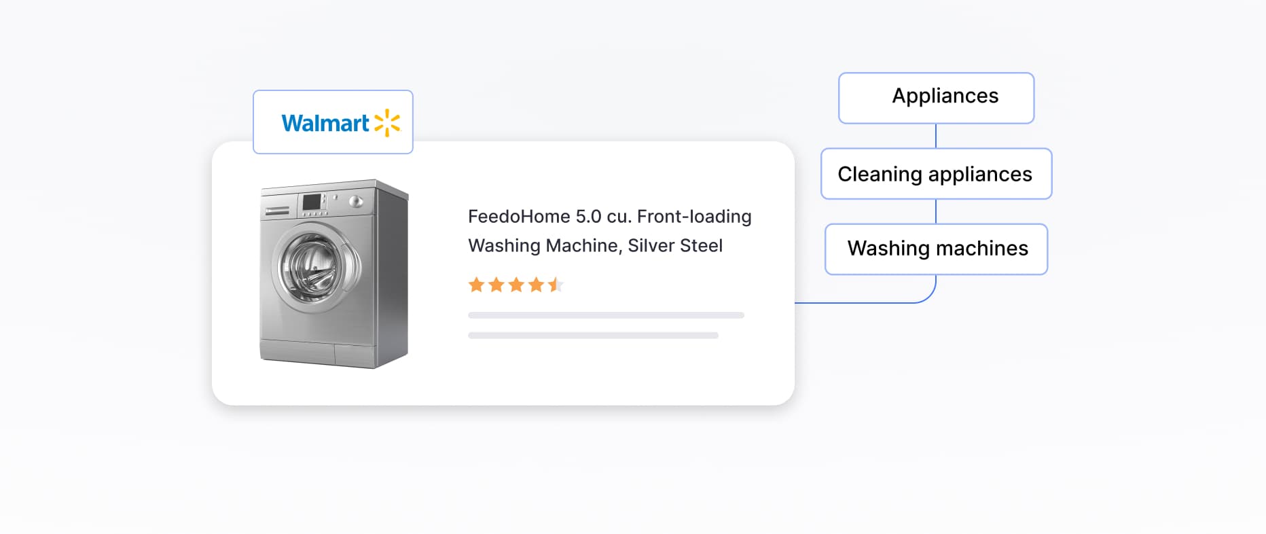Click the shorter gray placeholder line
This screenshot has width=1266, height=534.
tap(593, 336)
